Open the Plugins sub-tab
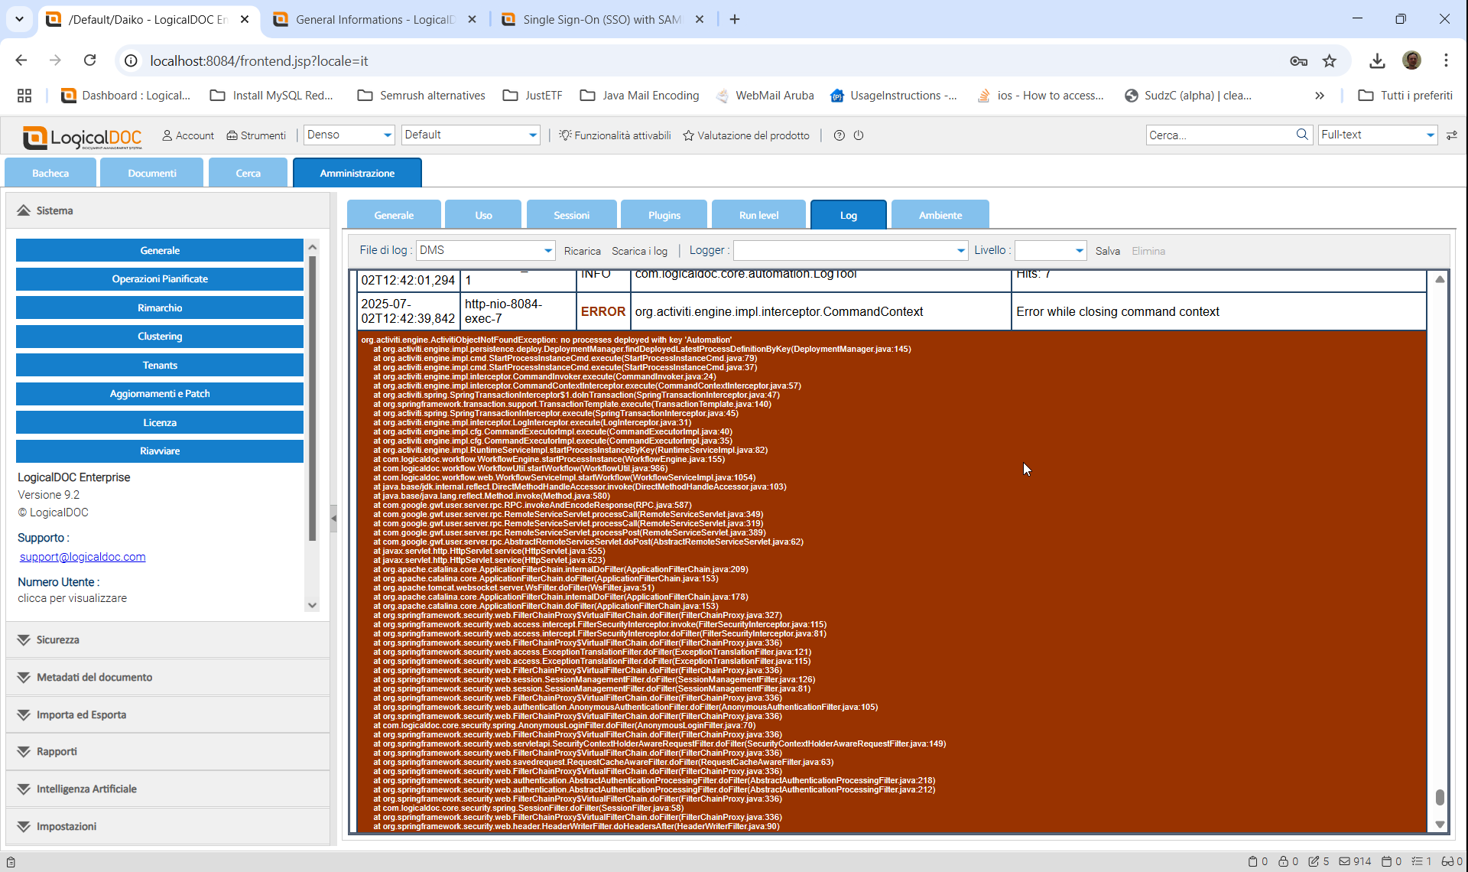 click(664, 215)
